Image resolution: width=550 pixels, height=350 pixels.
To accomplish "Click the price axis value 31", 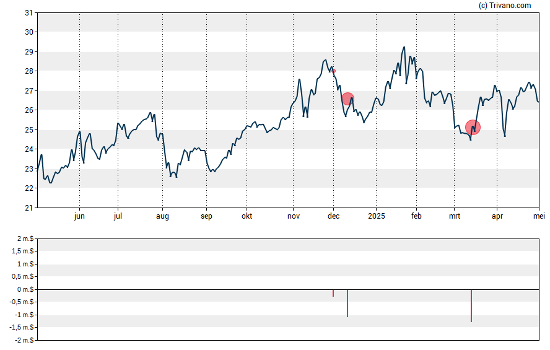I will (28, 13).
